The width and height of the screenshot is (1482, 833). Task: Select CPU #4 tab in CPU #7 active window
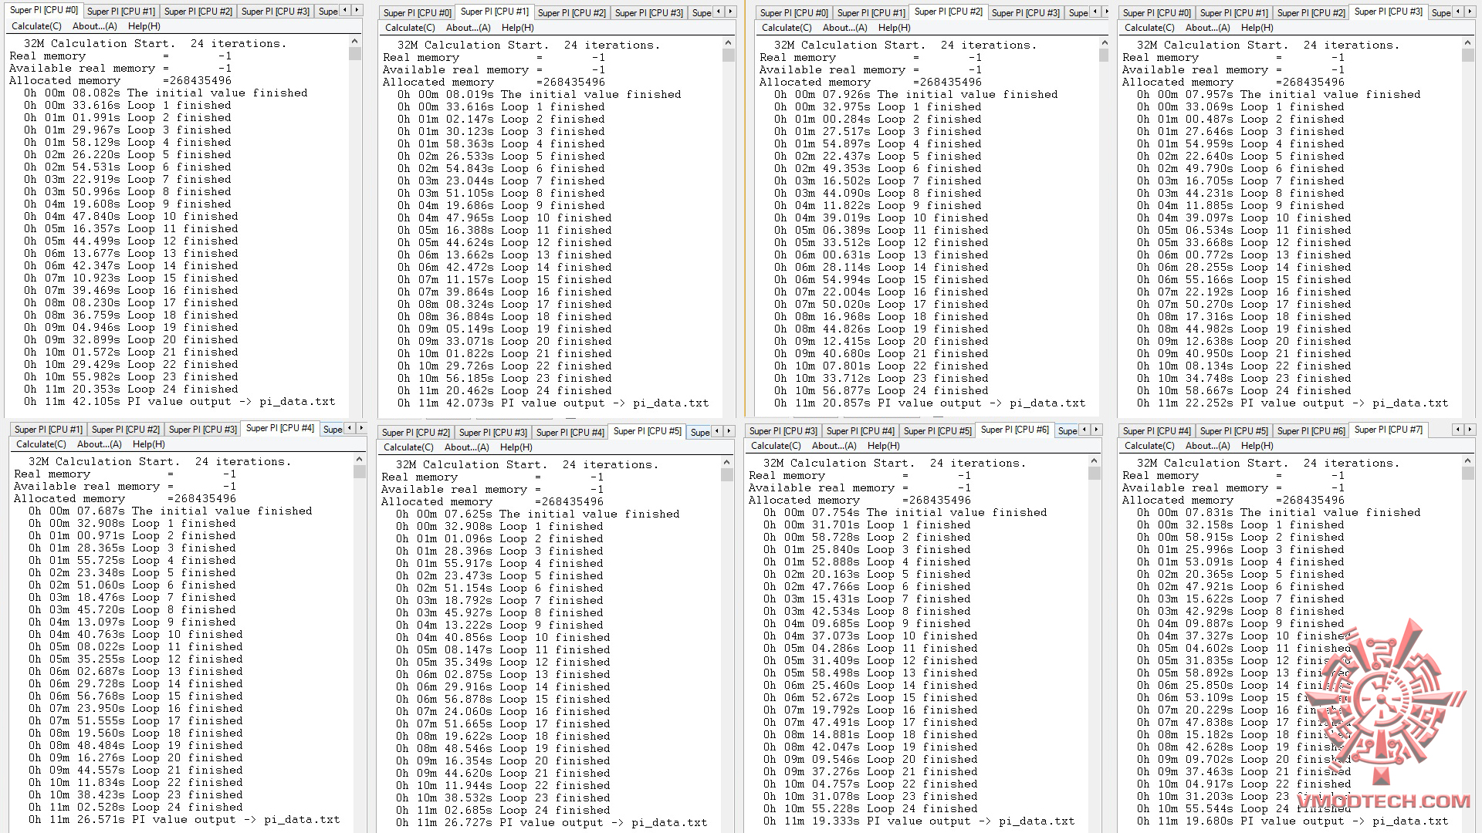[1156, 431]
